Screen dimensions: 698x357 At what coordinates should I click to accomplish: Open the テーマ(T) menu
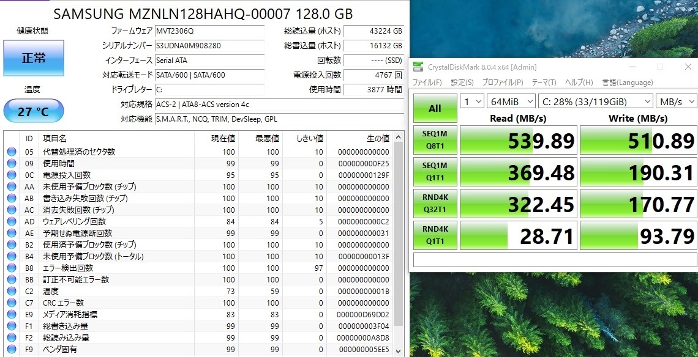(x=544, y=83)
